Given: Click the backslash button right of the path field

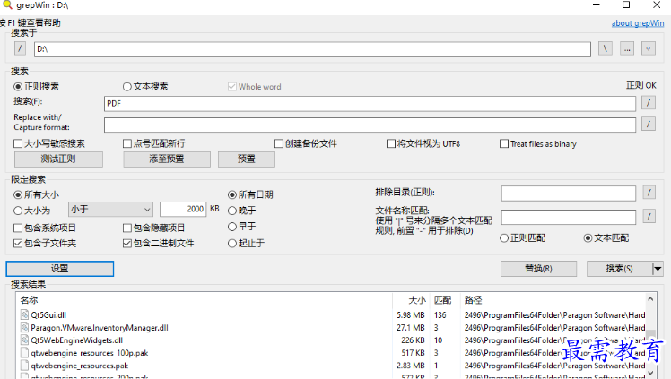Looking at the screenshot, I should click(606, 48).
